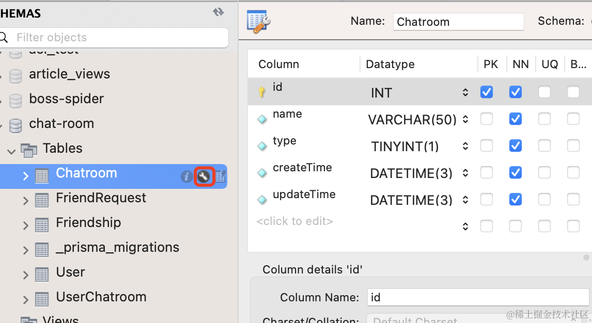Click the Column Name input field
This screenshot has height=323, width=592.
(477, 297)
